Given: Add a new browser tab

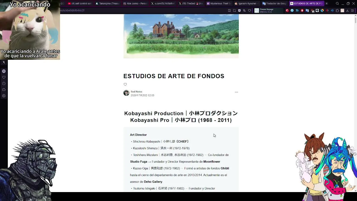Looking at the screenshot, I should 327,4.
